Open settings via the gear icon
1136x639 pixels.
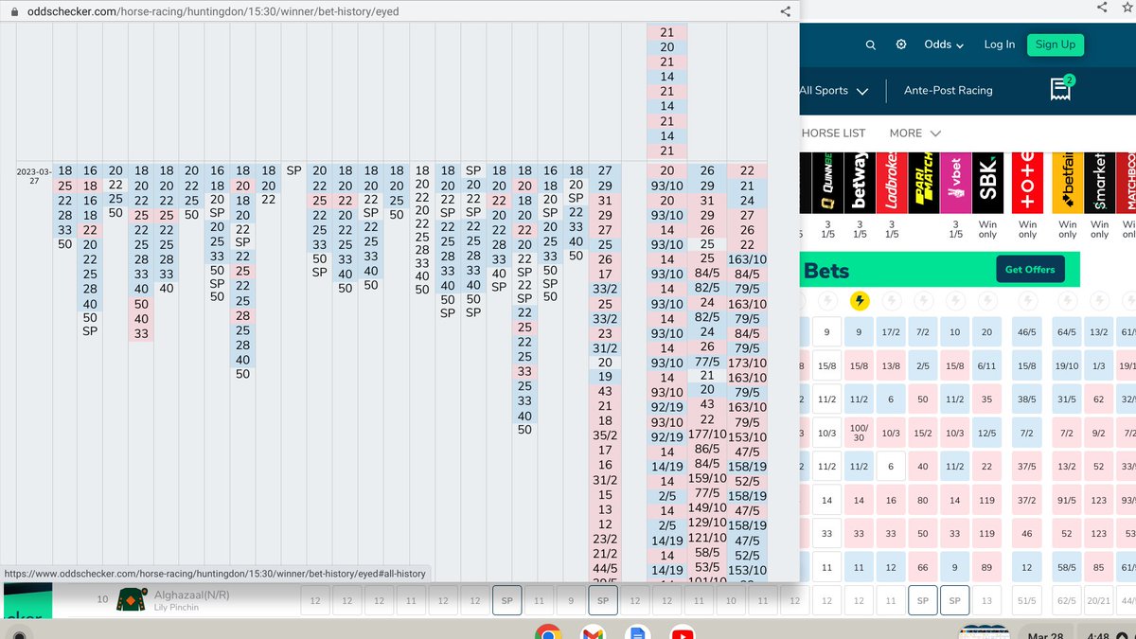pos(901,44)
